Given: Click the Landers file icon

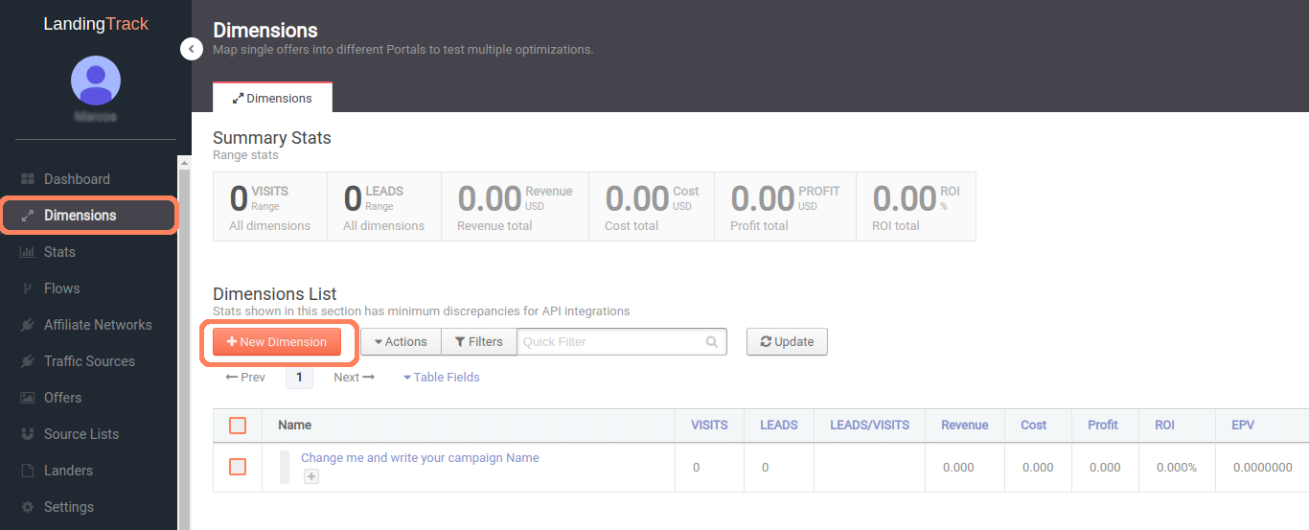Looking at the screenshot, I should [x=27, y=471].
